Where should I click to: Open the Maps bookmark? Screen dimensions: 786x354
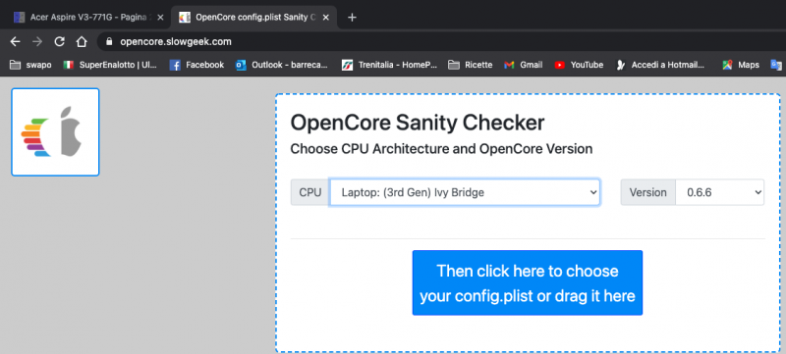pyautogui.click(x=741, y=65)
